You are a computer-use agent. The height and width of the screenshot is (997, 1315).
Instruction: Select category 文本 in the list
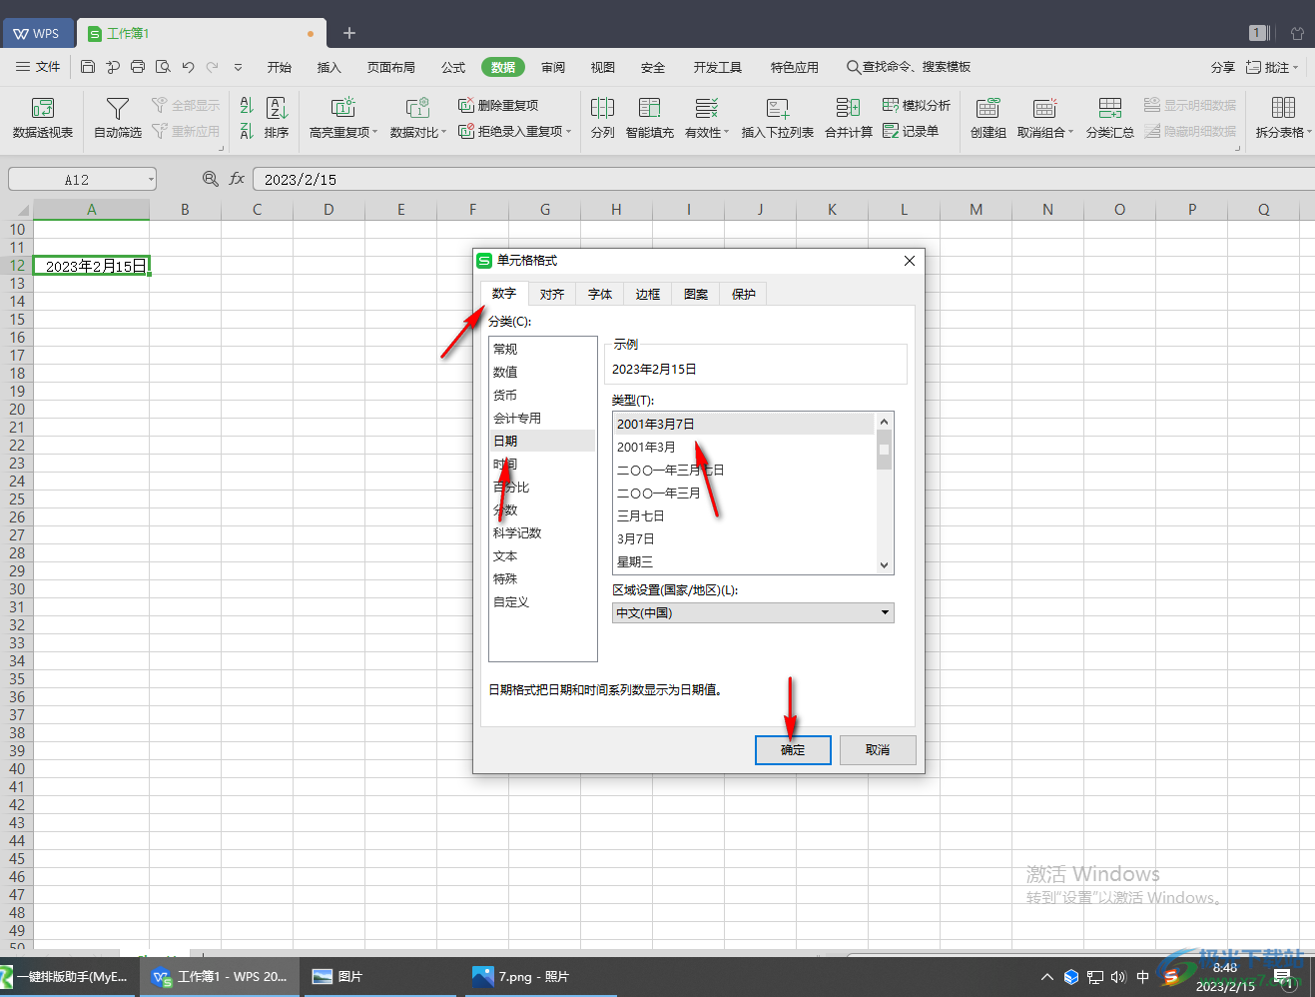tap(542, 555)
